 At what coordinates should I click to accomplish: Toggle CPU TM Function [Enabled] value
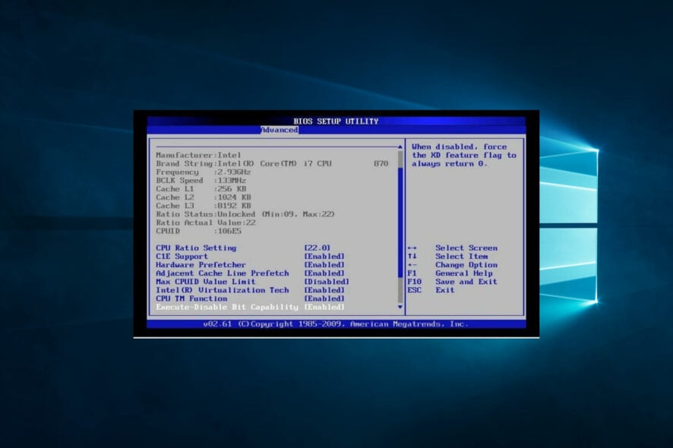pyautogui.click(x=324, y=298)
